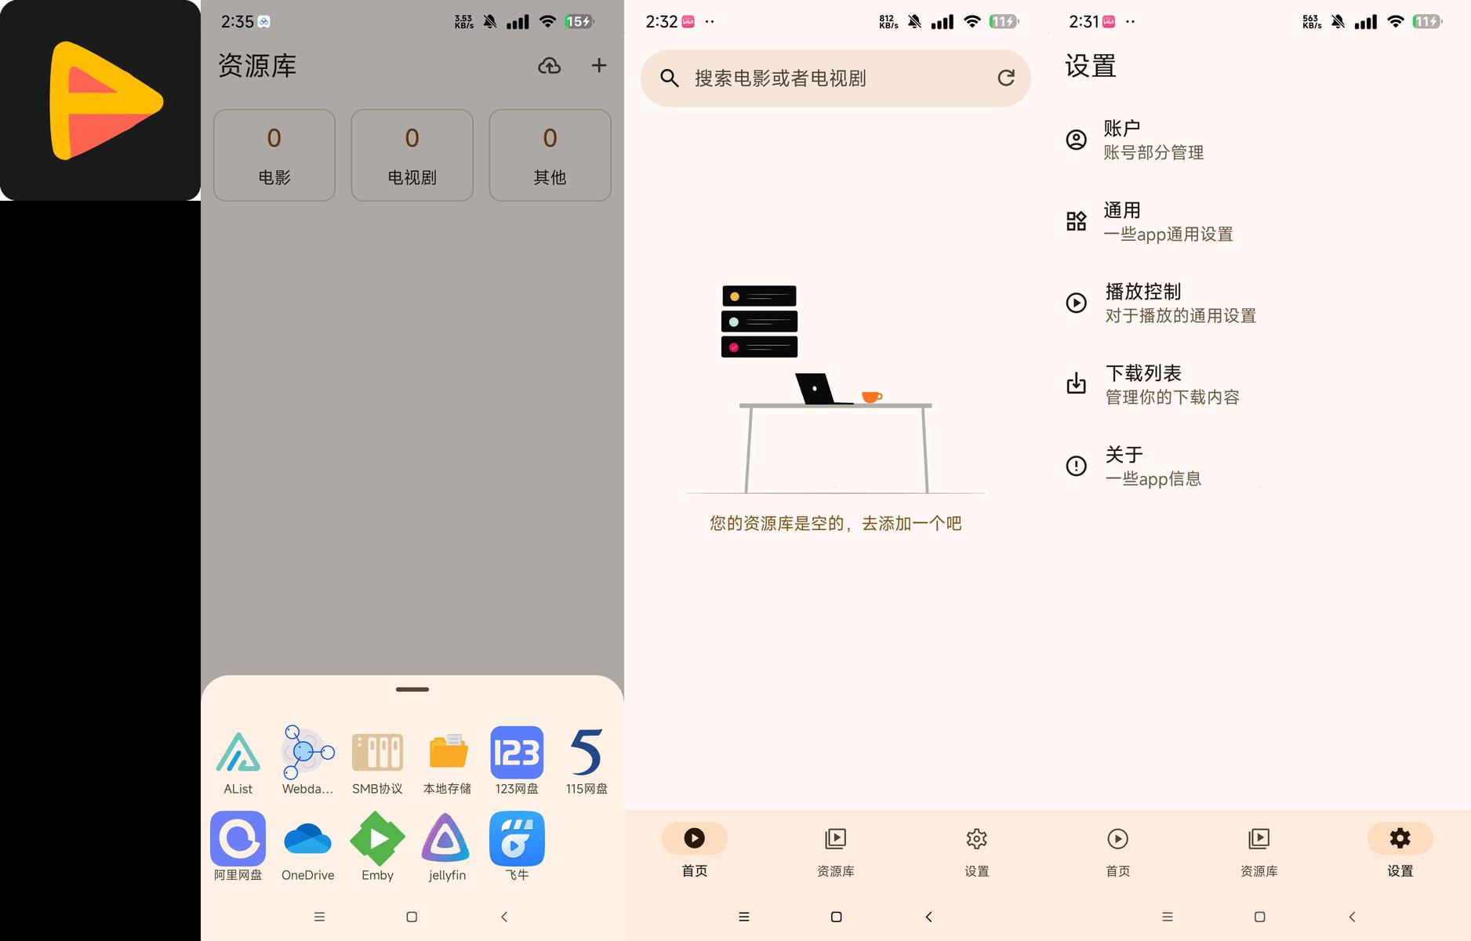Screen dimensions: 1471x941
Task: Select 本地存储 folder icon
Action: click(x=448, y=753)
